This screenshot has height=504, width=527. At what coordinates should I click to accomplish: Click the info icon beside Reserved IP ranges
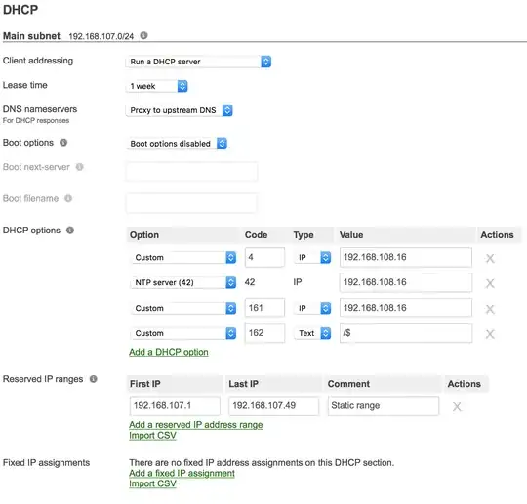(x=93, y=379)
